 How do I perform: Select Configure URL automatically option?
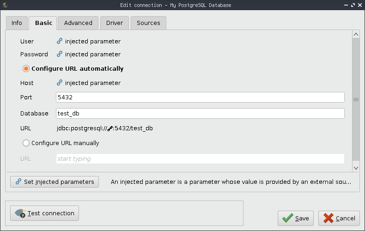pos(26,69)
